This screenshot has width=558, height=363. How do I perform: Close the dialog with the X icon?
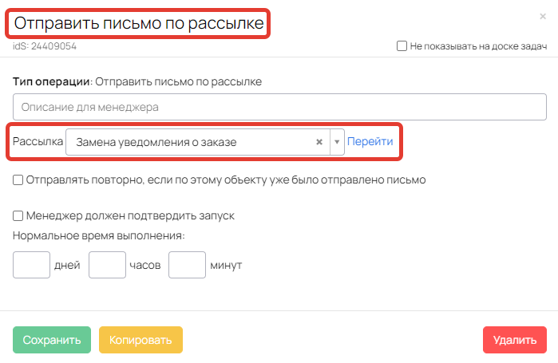[543, 16]
